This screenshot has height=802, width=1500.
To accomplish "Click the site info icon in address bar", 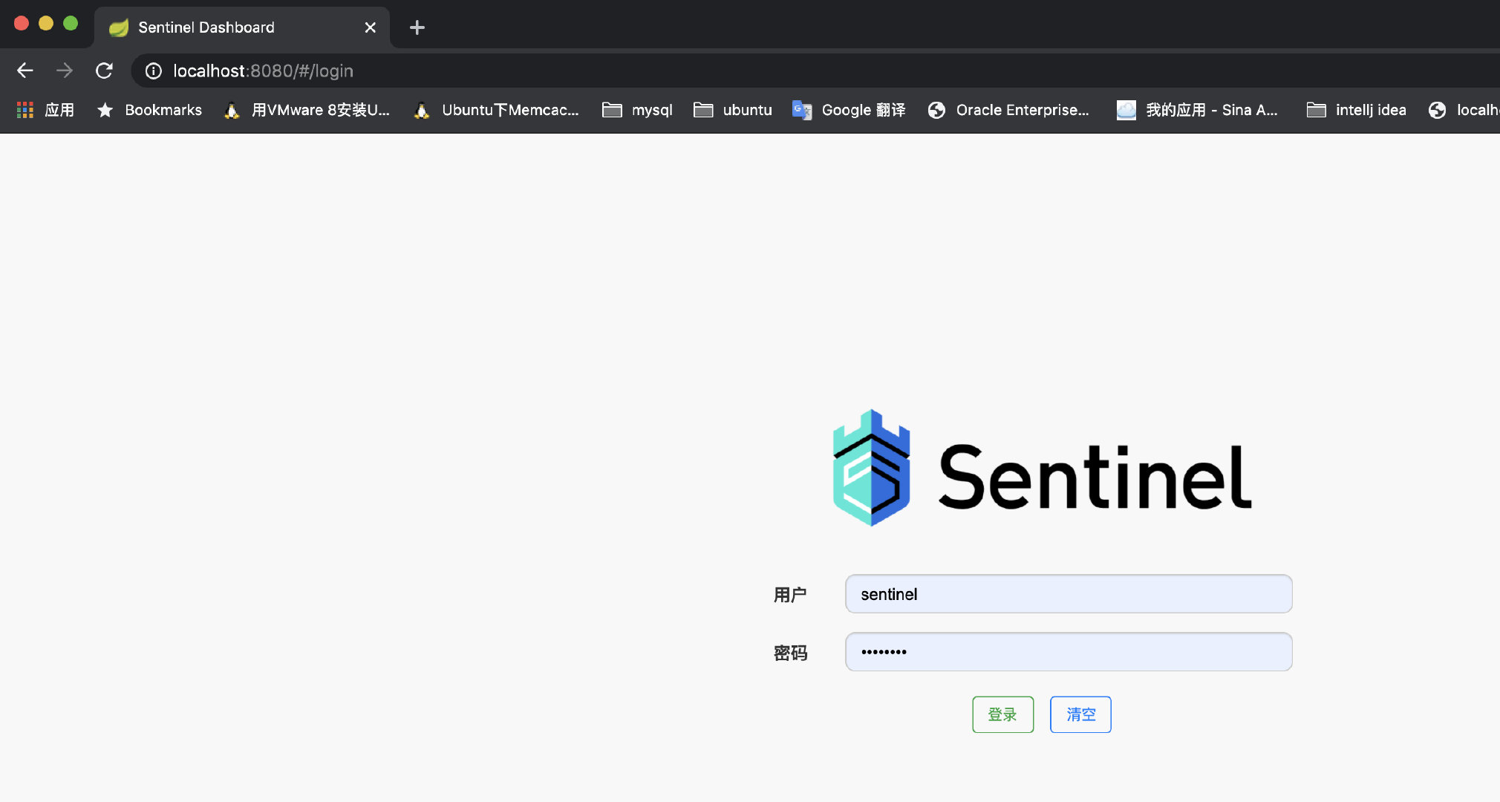I will pos(154,71).
